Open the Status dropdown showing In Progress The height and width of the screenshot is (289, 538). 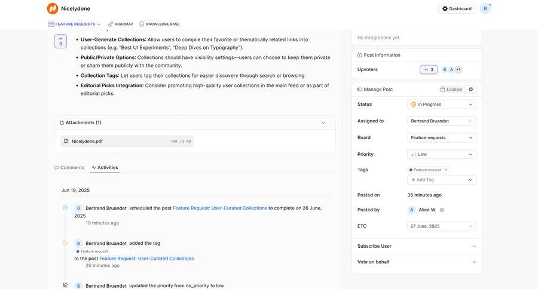coord(442,104)
